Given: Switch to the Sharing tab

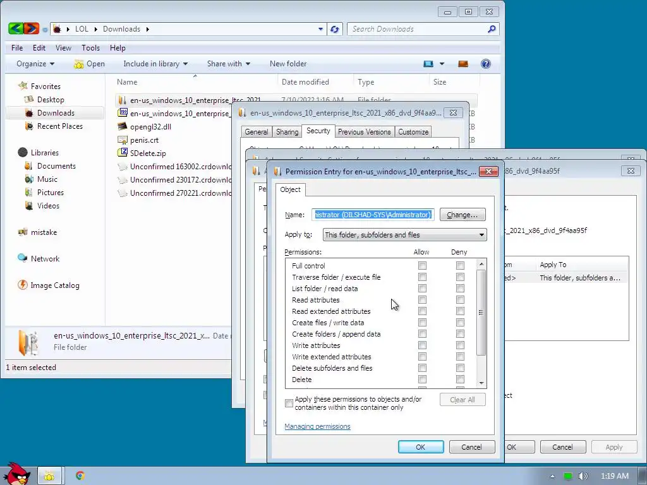Looking at the screenshot, I should 287,132.
